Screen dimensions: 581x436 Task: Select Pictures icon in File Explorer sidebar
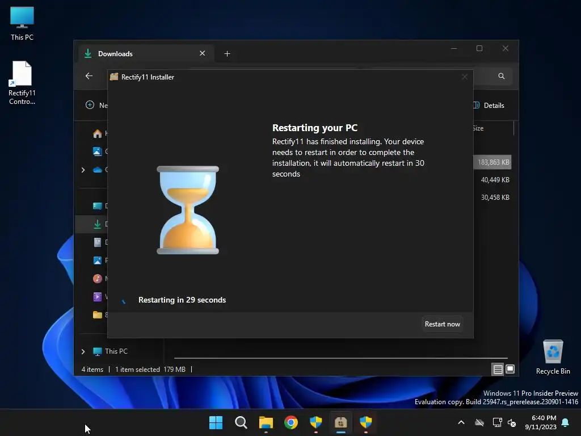[98, 260]
